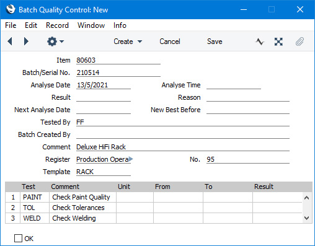Viewport: 315px width, 246px height.
Task: Click the New Best Before field
Action: [248, 110]
